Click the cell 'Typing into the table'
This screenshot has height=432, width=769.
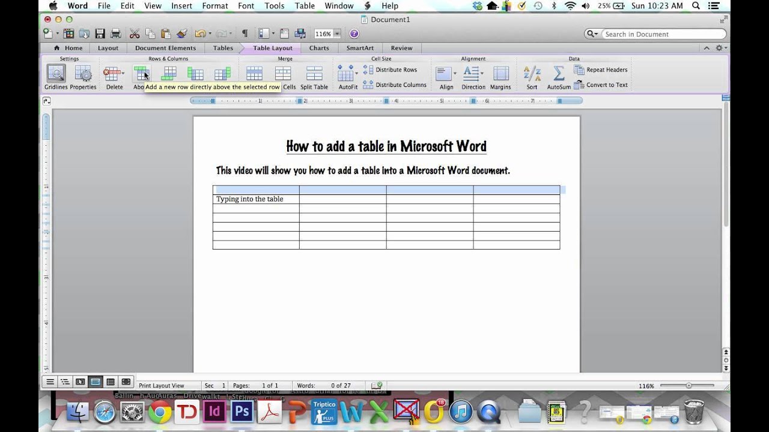(x=256, y=199)
